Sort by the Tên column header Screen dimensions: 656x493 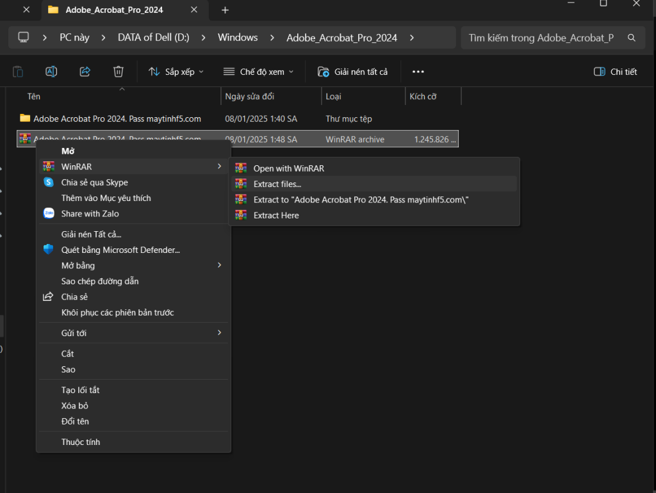[x=34, y=97]
